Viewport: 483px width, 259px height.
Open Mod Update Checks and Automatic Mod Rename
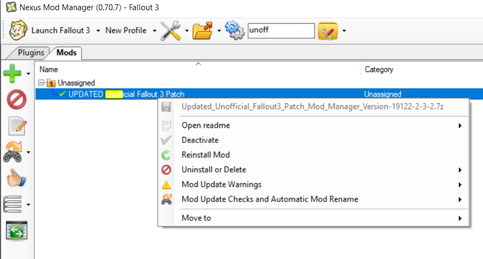pyautogui.click(x=314, y=199)
